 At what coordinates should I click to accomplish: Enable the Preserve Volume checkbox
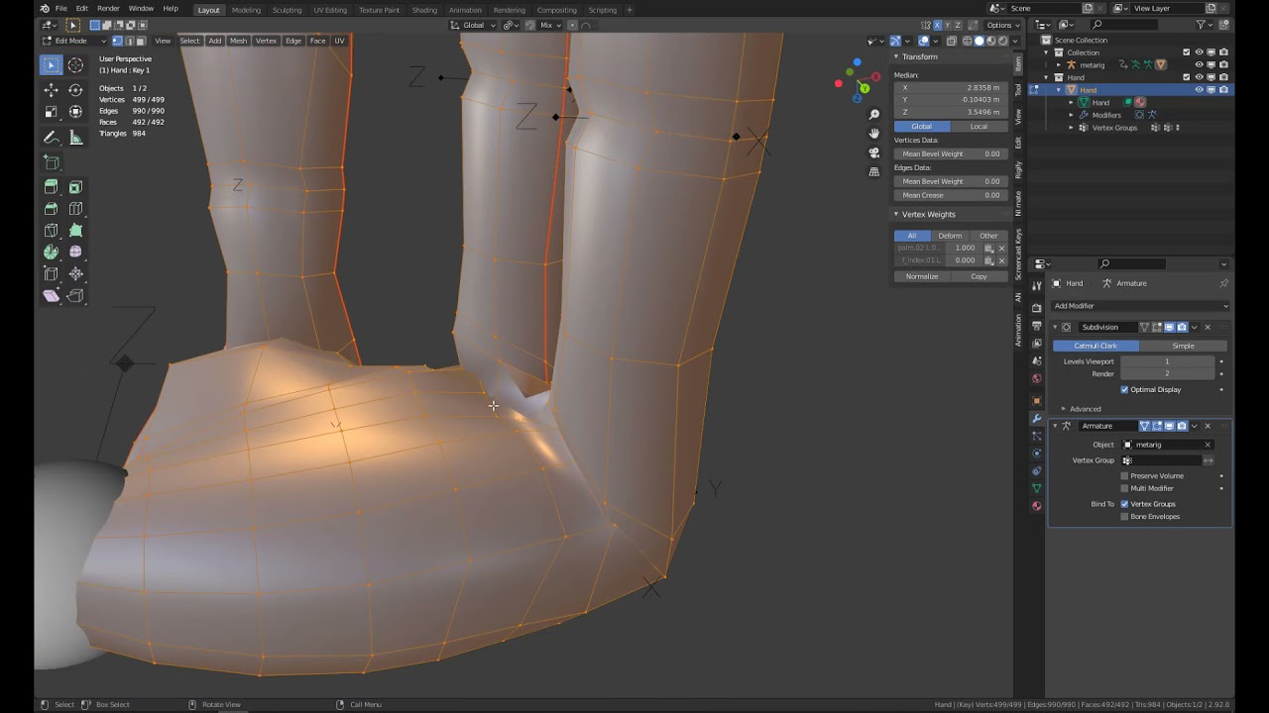[x=1124, y=476]
